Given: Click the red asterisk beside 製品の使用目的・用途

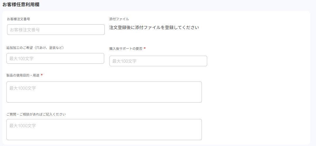Looking at the screenshot, I should pos(42,75).
